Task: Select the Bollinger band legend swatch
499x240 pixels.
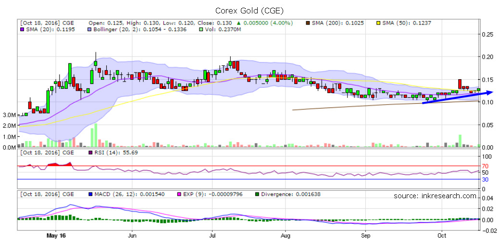Action: [89, 29]
